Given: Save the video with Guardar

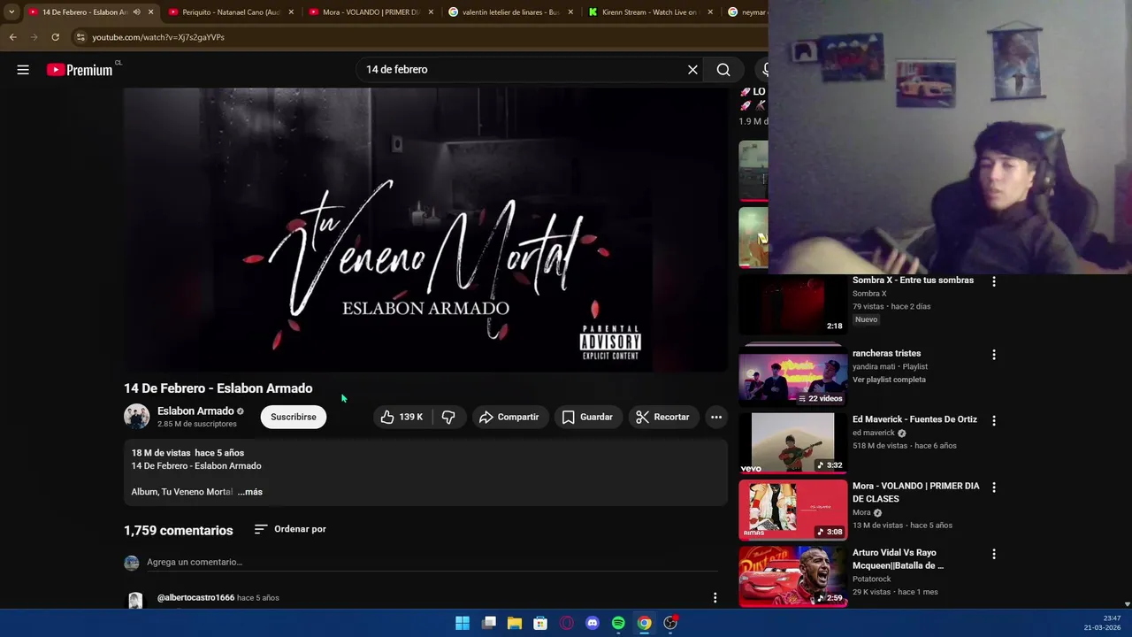Looking at the screenshot, I should coord(587,417).
